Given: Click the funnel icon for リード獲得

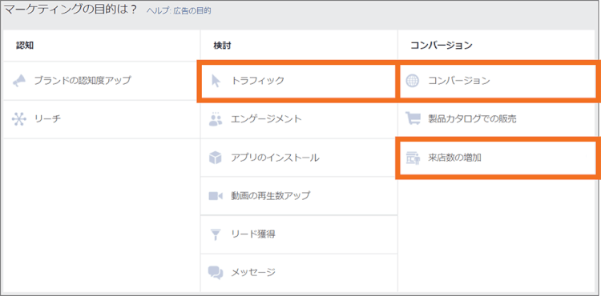Looking at the screenshot, I should [x=216, y=234].
